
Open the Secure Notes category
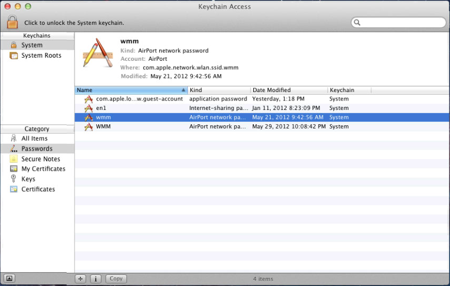38,159
